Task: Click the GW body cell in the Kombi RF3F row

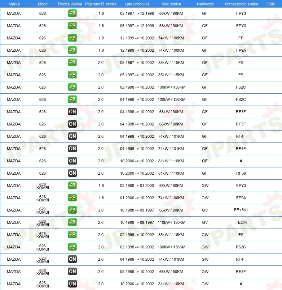Action: click(x=205, y=272)
